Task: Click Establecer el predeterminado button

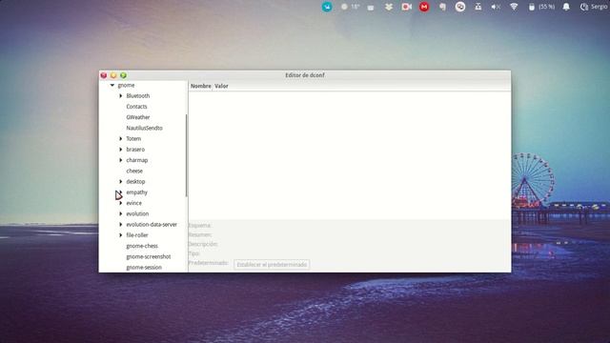Action: [x=272, y=265]
